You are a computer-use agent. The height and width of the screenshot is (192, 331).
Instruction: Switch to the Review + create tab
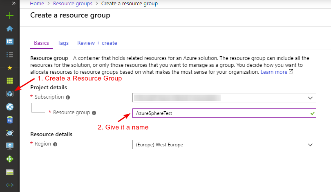[97, 43]
